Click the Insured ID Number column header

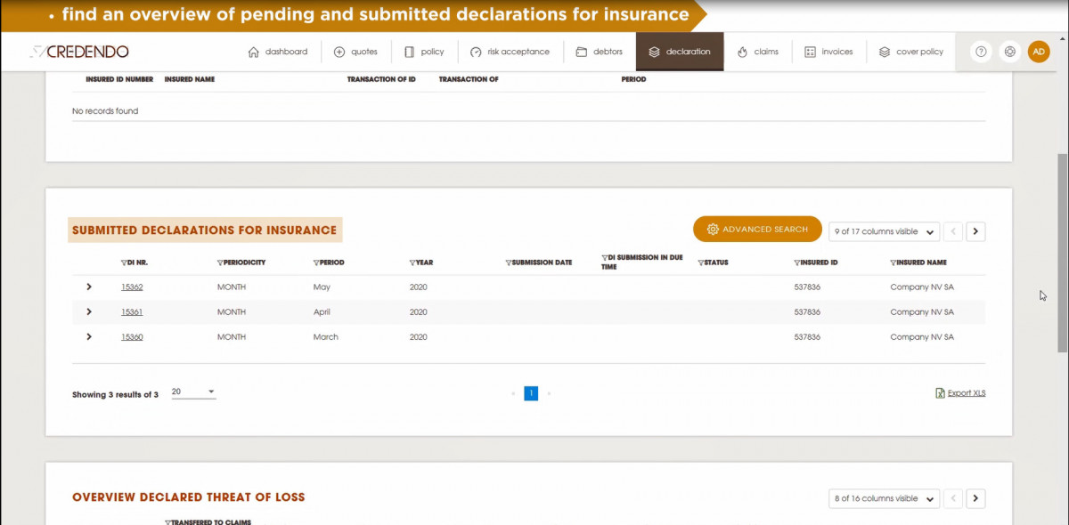point(119,79)
